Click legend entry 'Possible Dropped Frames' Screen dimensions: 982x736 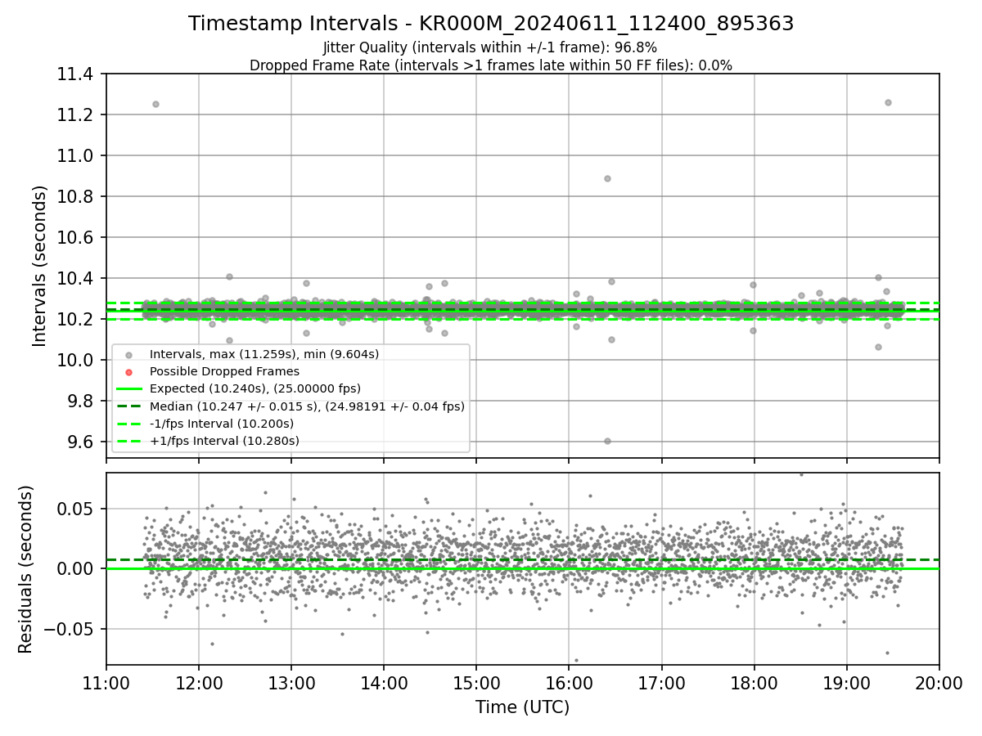224,371
